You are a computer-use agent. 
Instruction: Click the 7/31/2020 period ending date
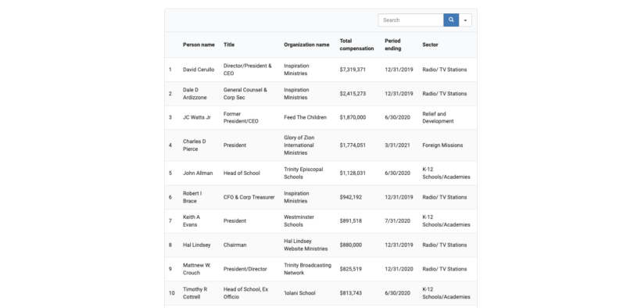397,221
